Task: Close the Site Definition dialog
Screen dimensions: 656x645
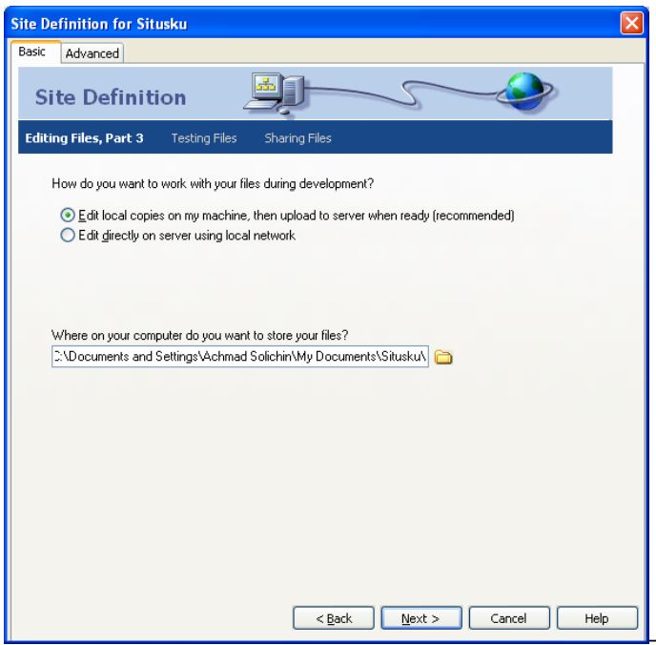Action: [632, 23]
